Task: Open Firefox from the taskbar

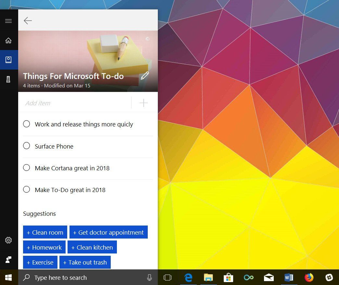Action: click(308, 278)
